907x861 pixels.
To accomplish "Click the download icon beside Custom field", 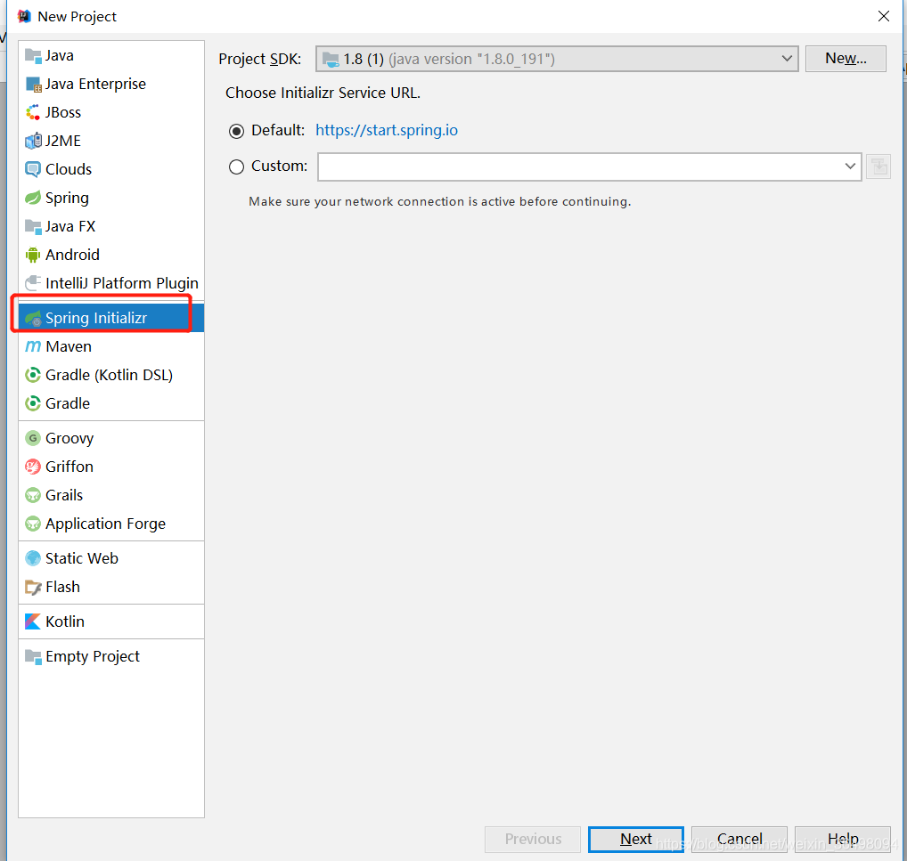I will (878, 167).
